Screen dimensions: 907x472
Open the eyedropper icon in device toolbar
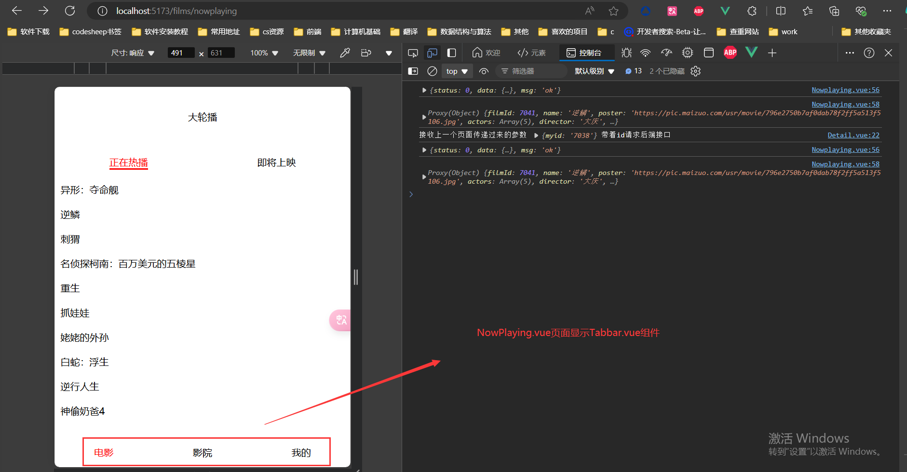tap(345, 53)
